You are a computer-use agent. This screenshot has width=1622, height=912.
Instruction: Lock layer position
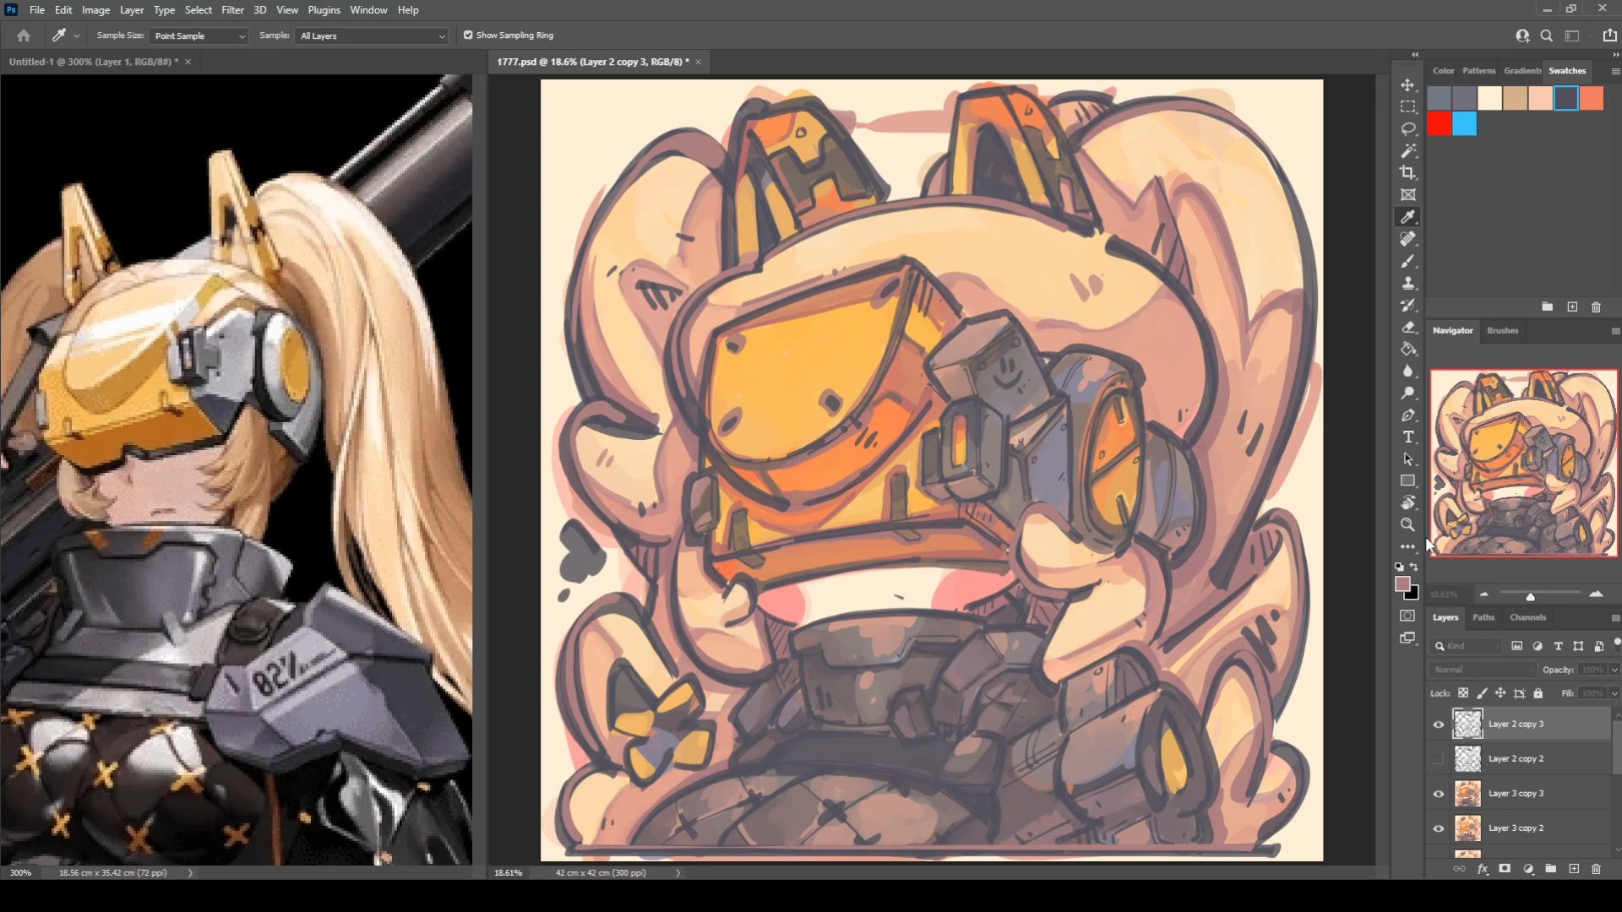(x=1500, y=693)
